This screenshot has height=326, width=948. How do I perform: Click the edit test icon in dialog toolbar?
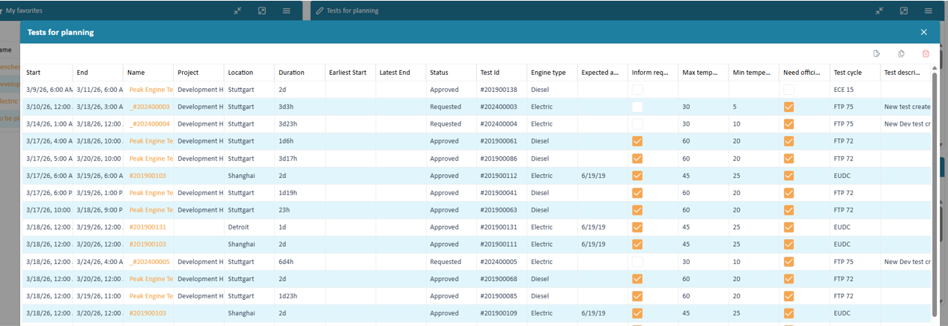tap(877, 54)
